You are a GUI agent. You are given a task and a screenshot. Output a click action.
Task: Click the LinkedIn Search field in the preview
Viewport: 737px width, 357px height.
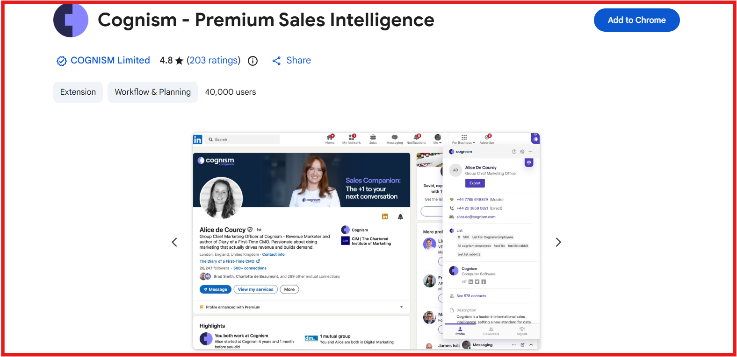[x=242, y=140]
